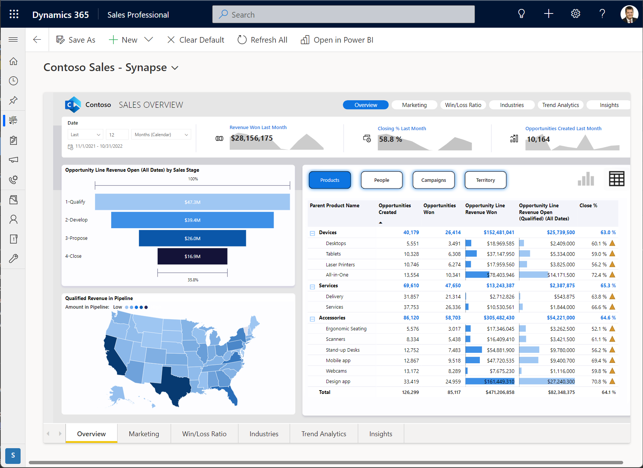Click the horizontal scrollbar at bottom
The height and width of the screenshot is (468, 643).
pos(326,463)
